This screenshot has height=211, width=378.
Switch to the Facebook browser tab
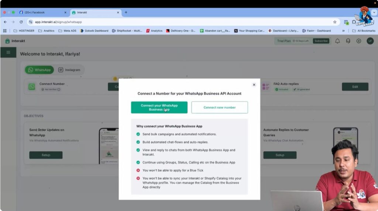pos(44,12)
